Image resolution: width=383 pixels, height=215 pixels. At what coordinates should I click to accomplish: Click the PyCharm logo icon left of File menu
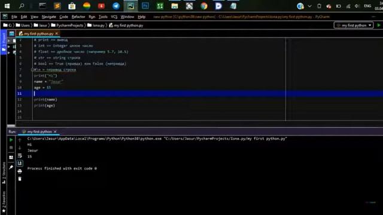click(5, 17)
